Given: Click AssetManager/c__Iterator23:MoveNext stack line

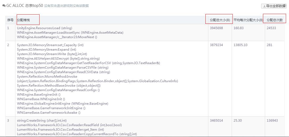Looking at the screenshot, I should click(57, 37).
